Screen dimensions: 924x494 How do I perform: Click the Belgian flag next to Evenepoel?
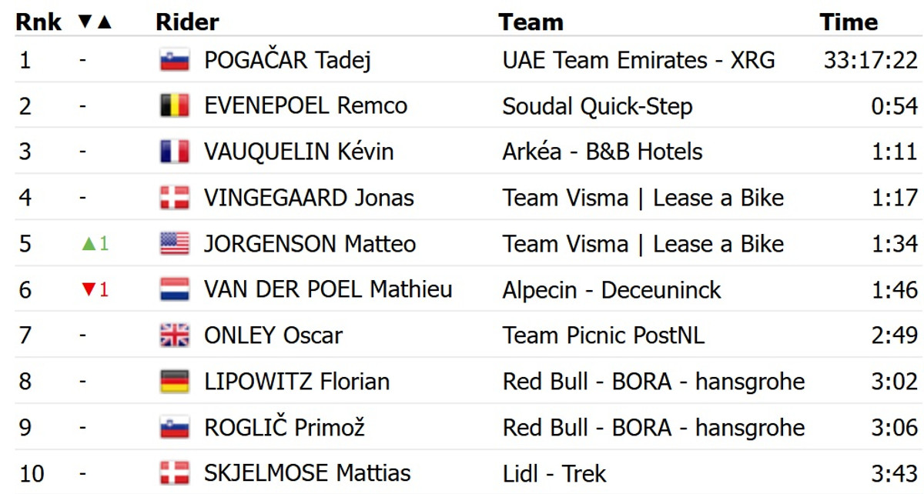coord(175,105)
